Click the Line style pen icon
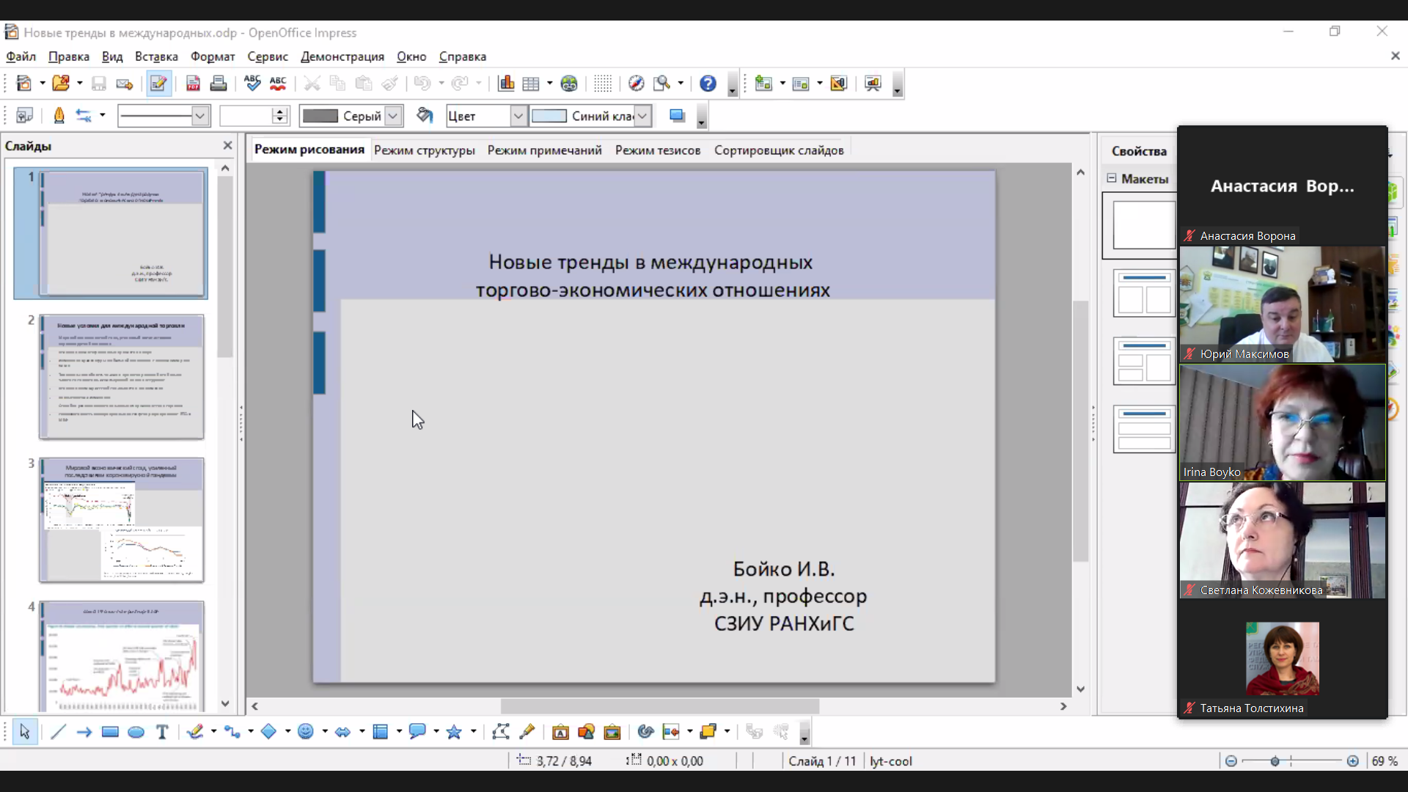The height and width of the screenshot is (792, 1408). [x=59, y=116]
